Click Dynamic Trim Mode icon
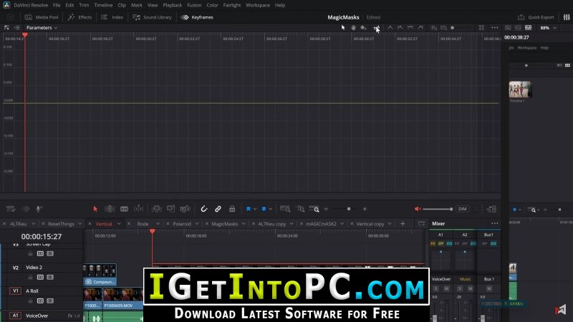The height and width of the screenshot is (322, 573). pyautogui.click(x=139, y=209)
